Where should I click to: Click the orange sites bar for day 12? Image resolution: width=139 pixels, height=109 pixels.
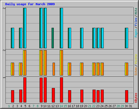(x=54, y=69)
